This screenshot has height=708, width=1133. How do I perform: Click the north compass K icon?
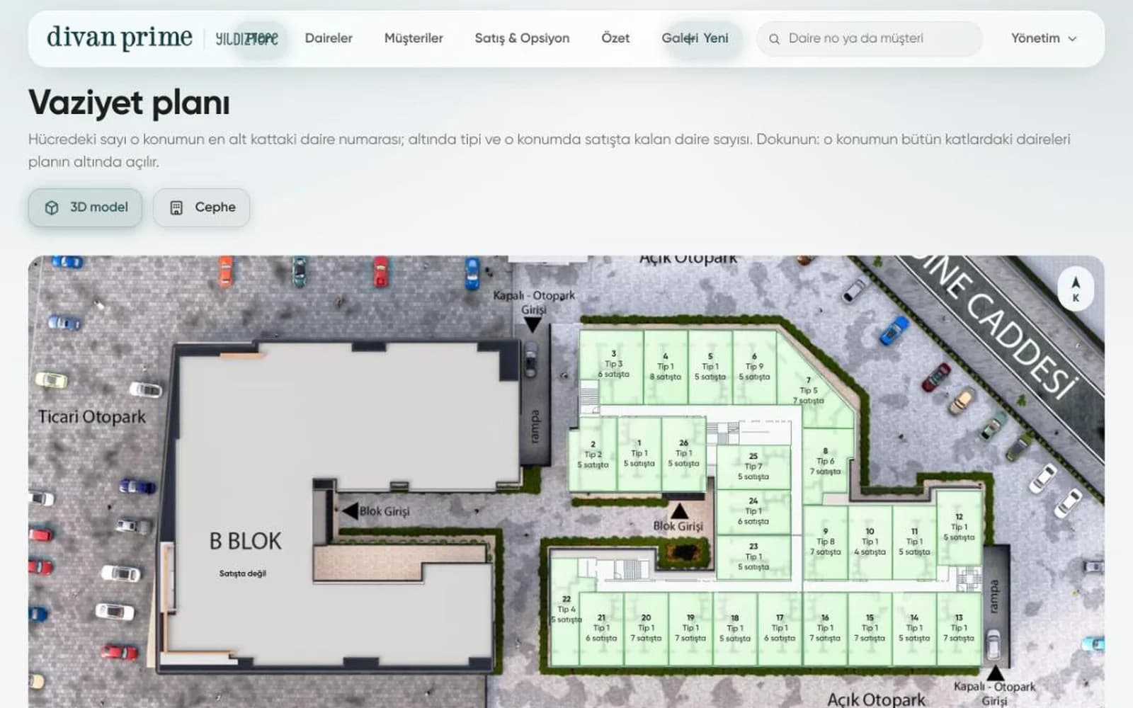(x=1076, y=289)
